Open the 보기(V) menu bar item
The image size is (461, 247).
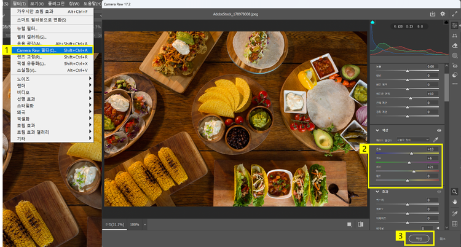click(37, 4)
